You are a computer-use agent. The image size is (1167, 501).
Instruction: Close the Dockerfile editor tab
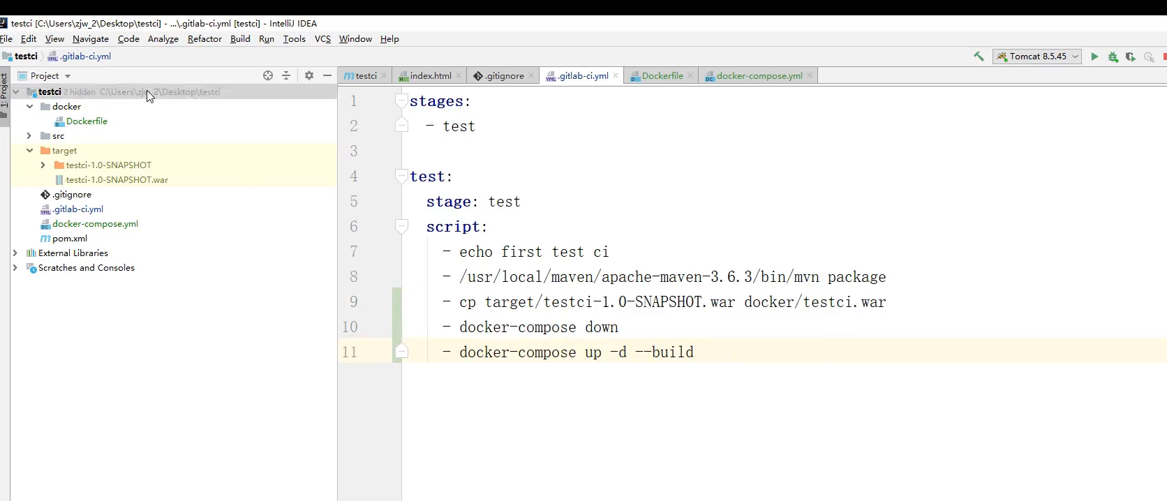tap(690, 76)
